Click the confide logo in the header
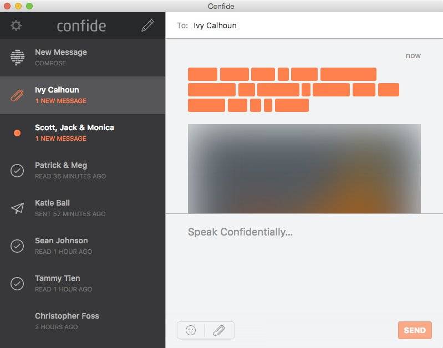 tap(82, 25)
